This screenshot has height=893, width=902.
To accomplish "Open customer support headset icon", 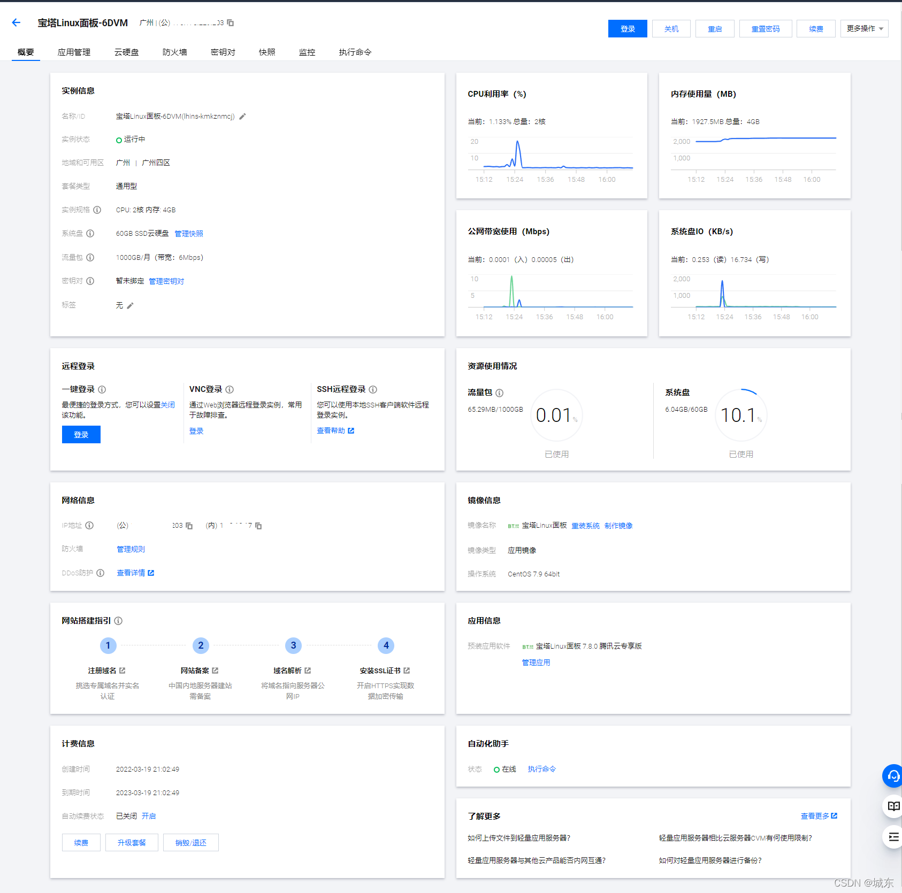I will (893, 776).
